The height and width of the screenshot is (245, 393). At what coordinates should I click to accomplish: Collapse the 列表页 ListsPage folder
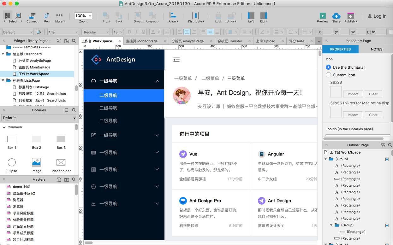point(3,80)
